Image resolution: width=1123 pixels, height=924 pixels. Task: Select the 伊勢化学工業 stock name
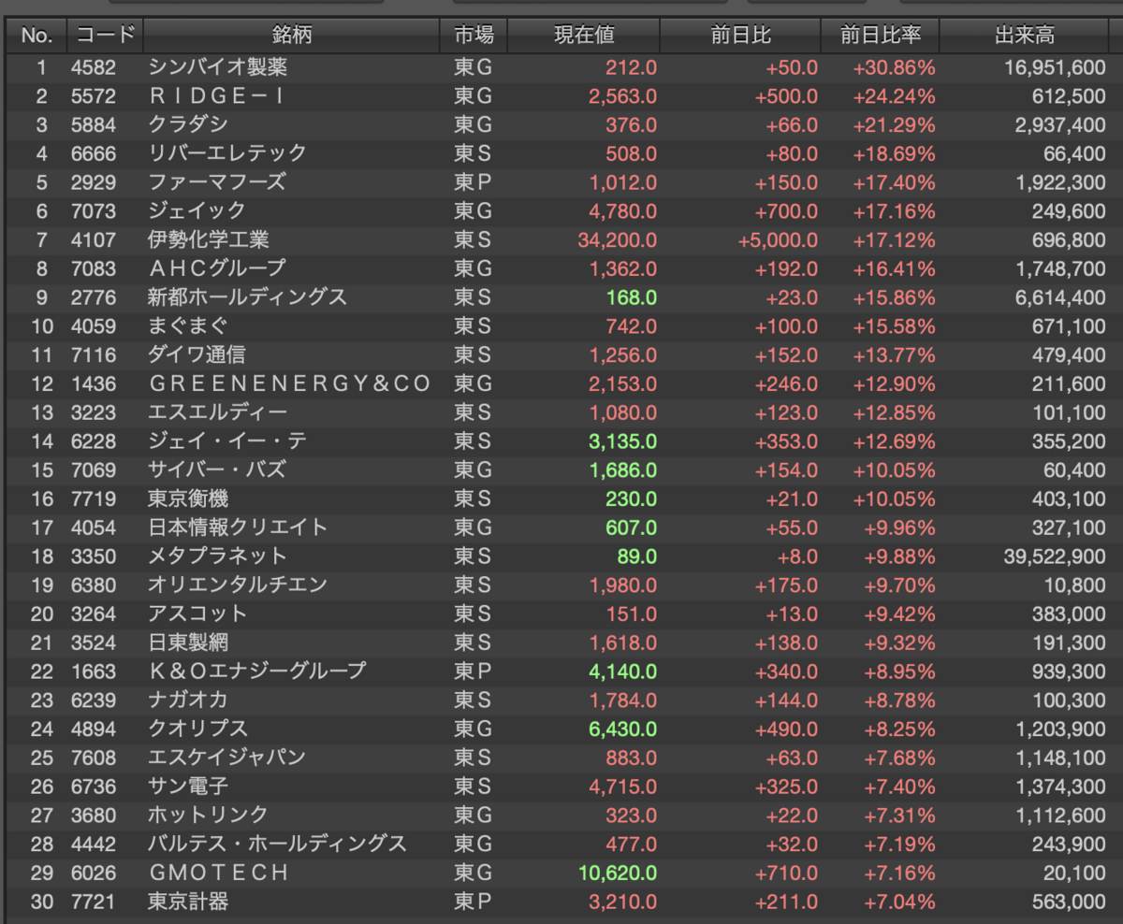point(208,240)
